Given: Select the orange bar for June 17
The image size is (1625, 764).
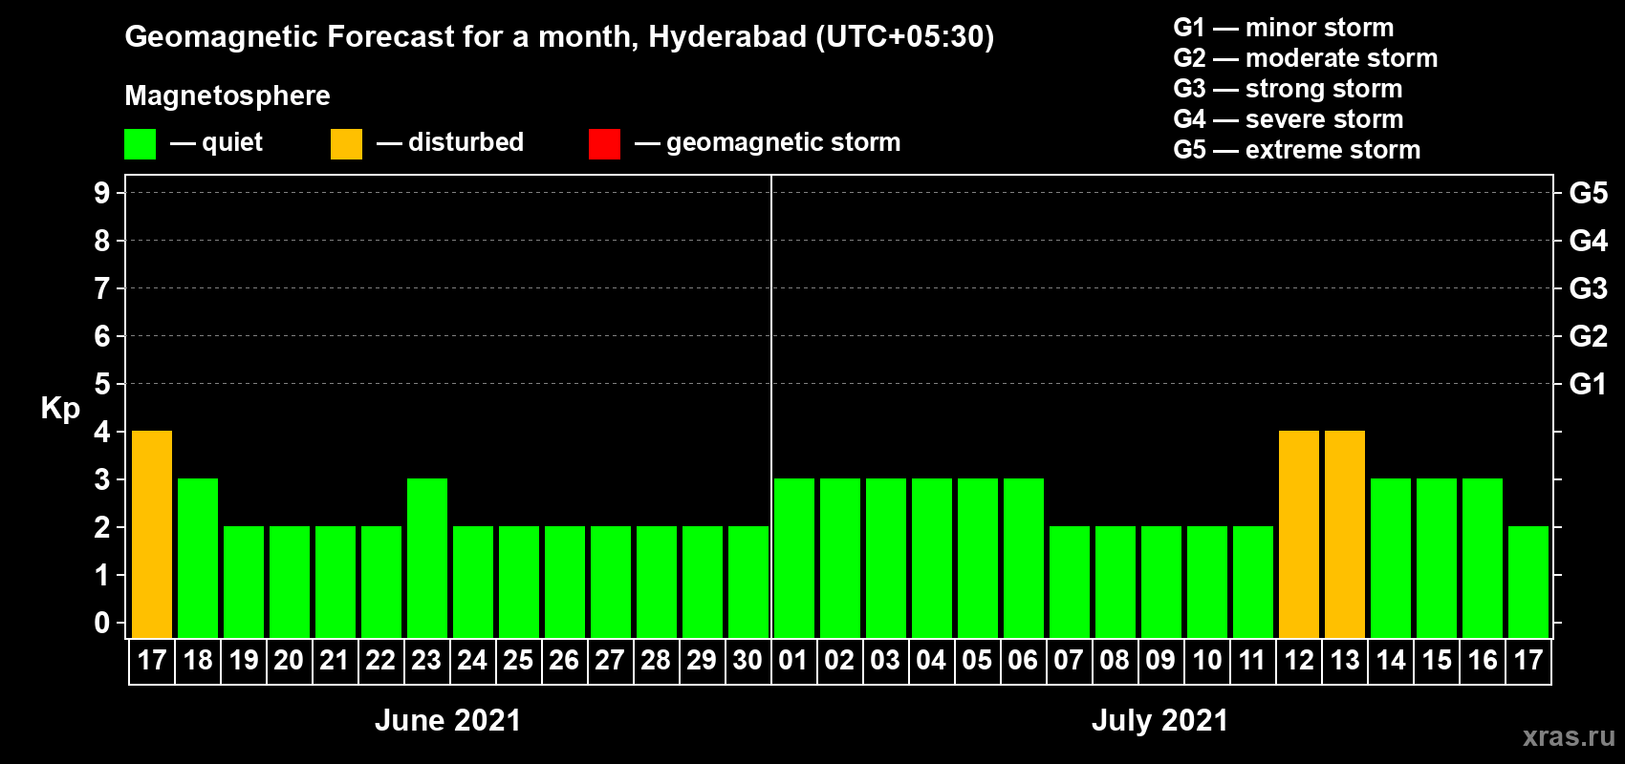Looking at the screenshot, I should pos(152,534).
